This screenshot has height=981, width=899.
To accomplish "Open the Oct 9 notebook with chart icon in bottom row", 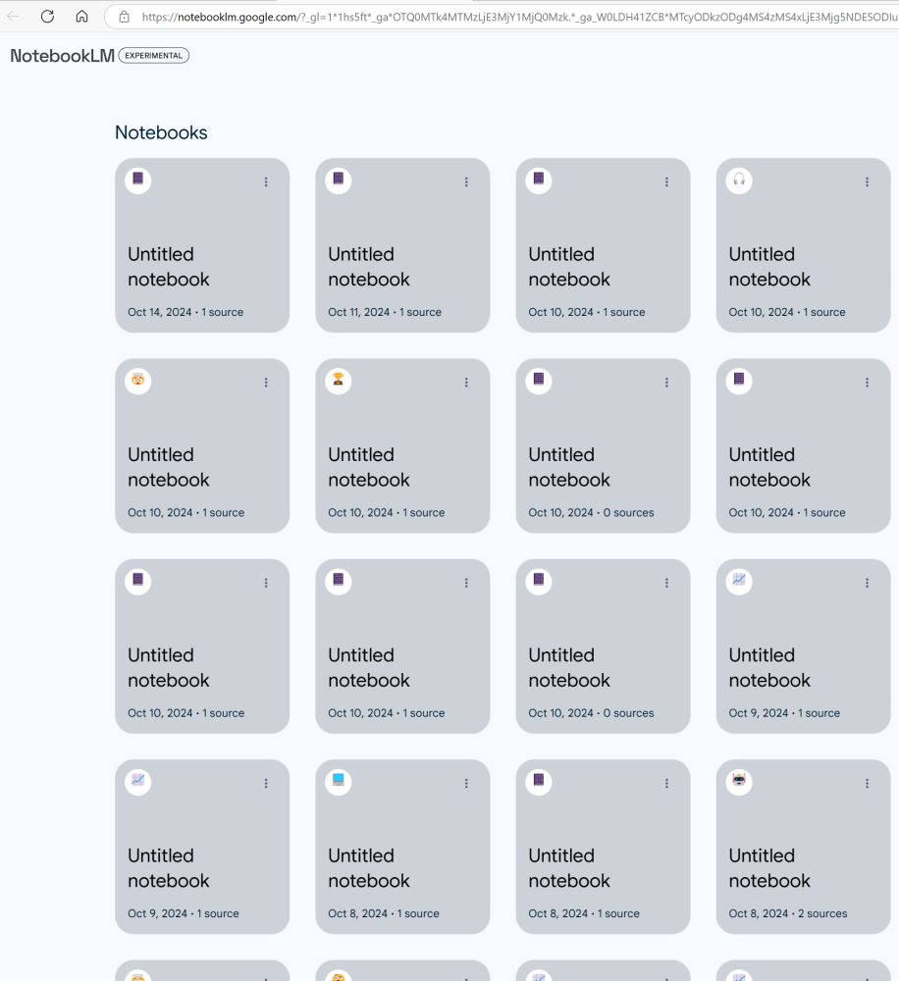I will click(x=202, y=847).
